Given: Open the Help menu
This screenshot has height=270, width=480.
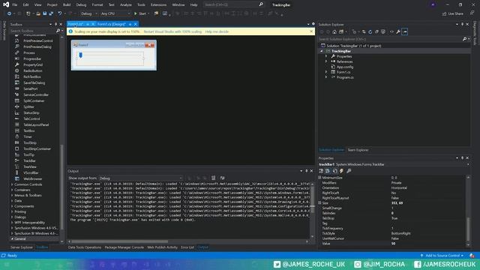Looking at the screenshot, I should [193, 5].
